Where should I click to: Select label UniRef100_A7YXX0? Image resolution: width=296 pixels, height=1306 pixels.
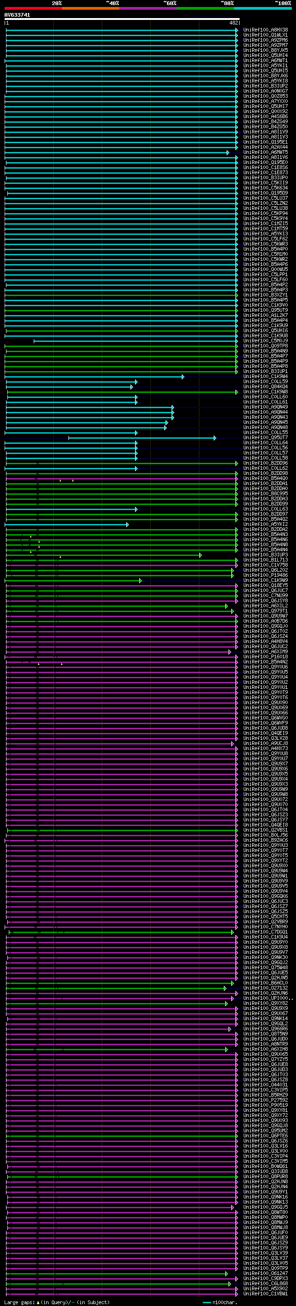point(265,101)
